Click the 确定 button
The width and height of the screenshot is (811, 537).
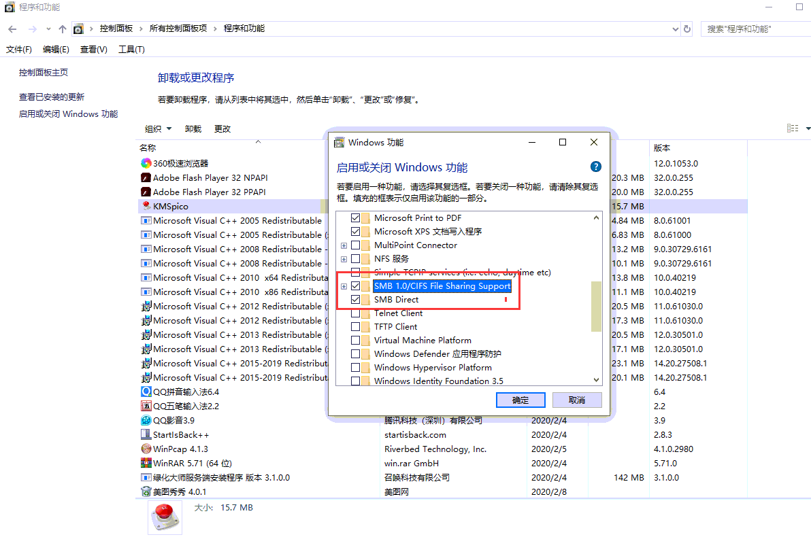click(x=520, y=400)
